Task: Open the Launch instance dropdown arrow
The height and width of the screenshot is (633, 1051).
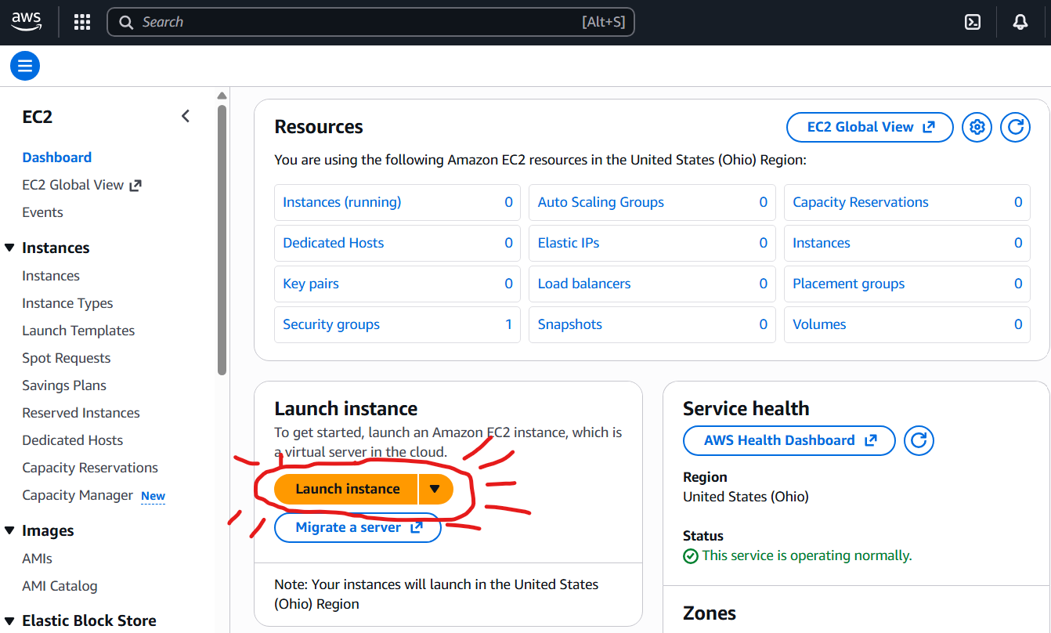Action: click(x=435, y=489)
